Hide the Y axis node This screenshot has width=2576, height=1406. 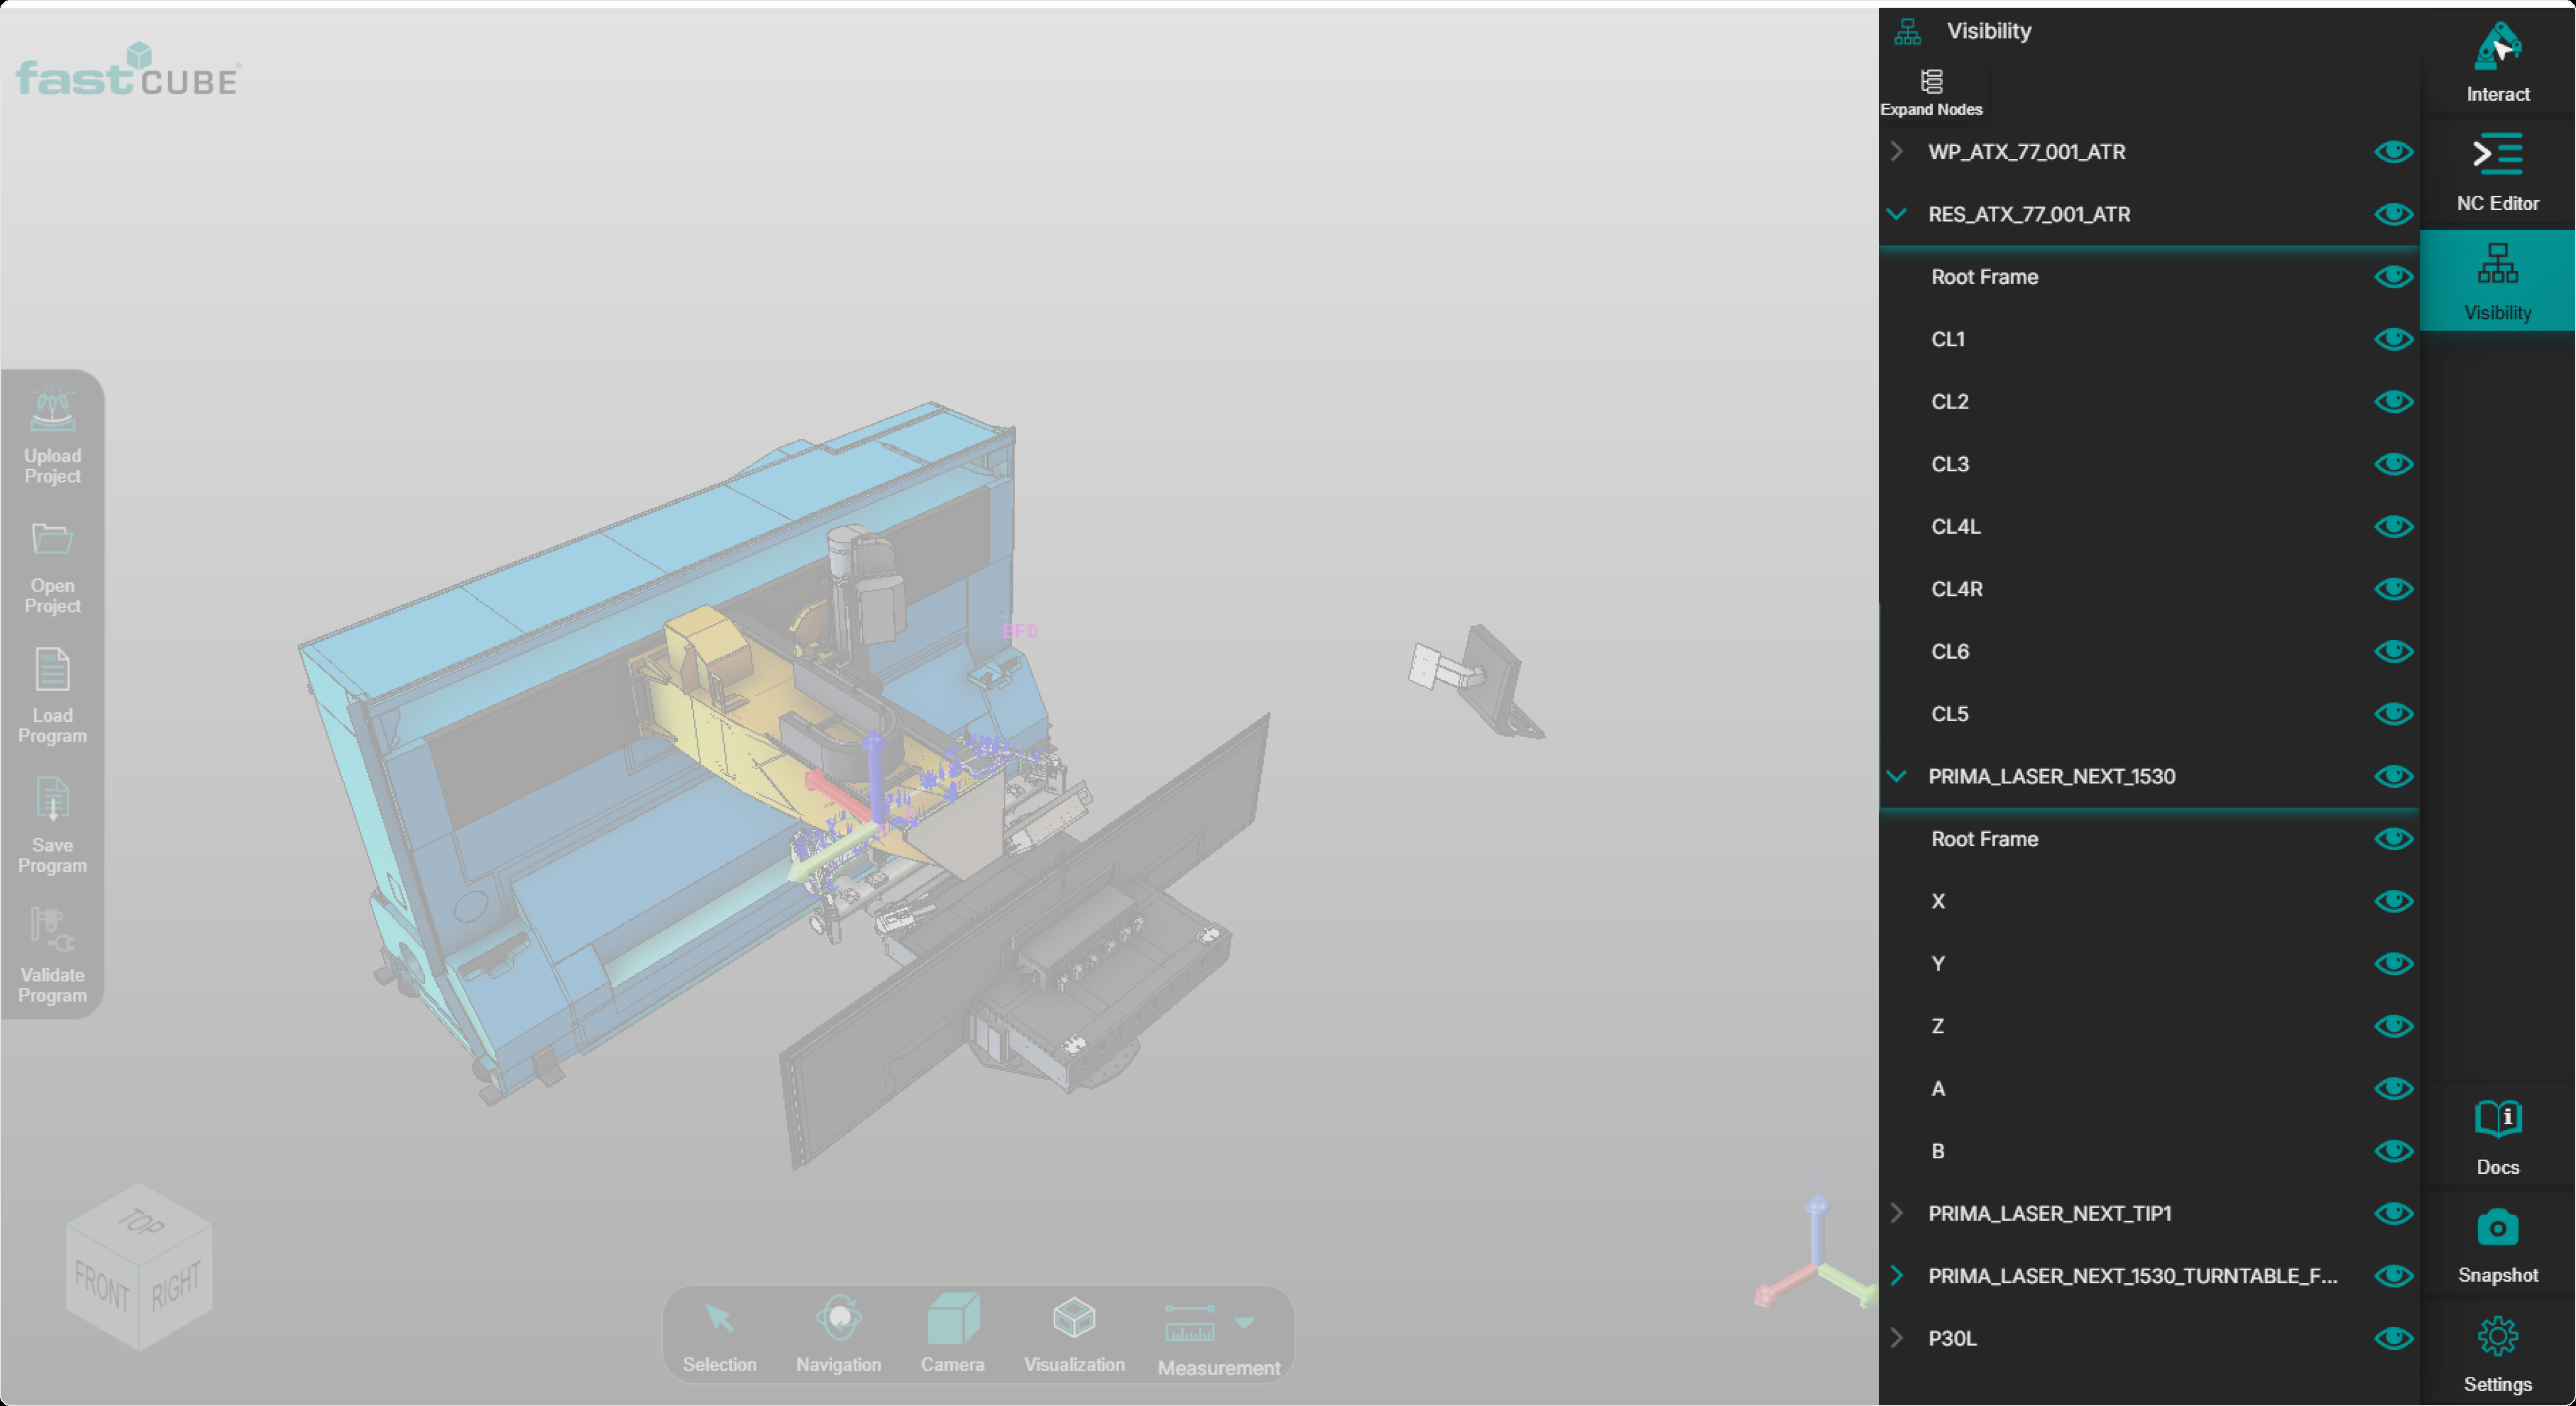click(x=2393, y=963)
